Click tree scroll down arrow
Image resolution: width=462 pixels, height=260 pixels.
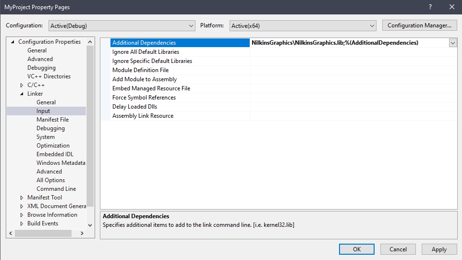click(90, 225)
